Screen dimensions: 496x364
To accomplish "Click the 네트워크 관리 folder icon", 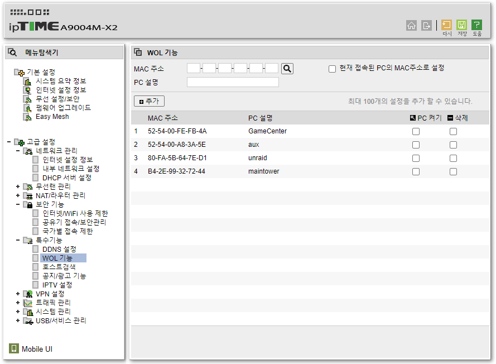I will tap(28, 151).
